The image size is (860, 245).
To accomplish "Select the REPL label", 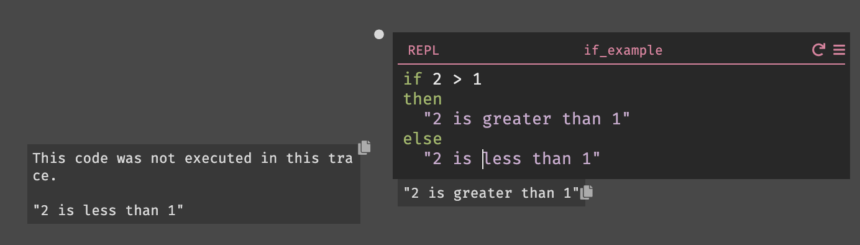I will coord(423,50).
